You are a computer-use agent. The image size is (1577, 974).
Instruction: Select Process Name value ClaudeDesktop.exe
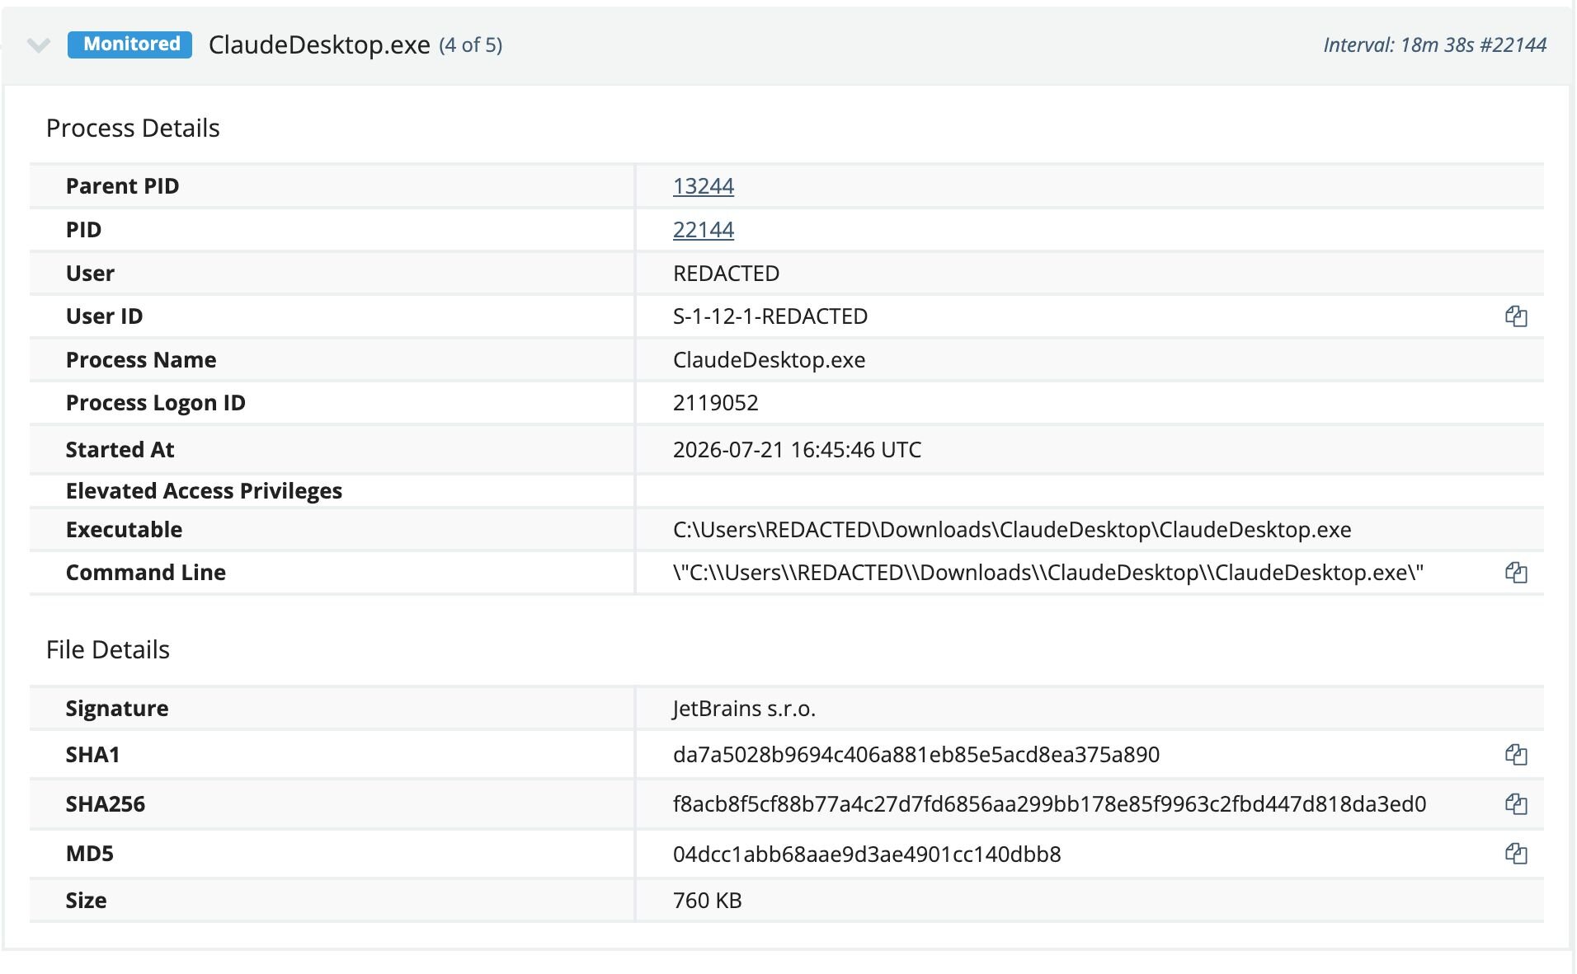769,360
